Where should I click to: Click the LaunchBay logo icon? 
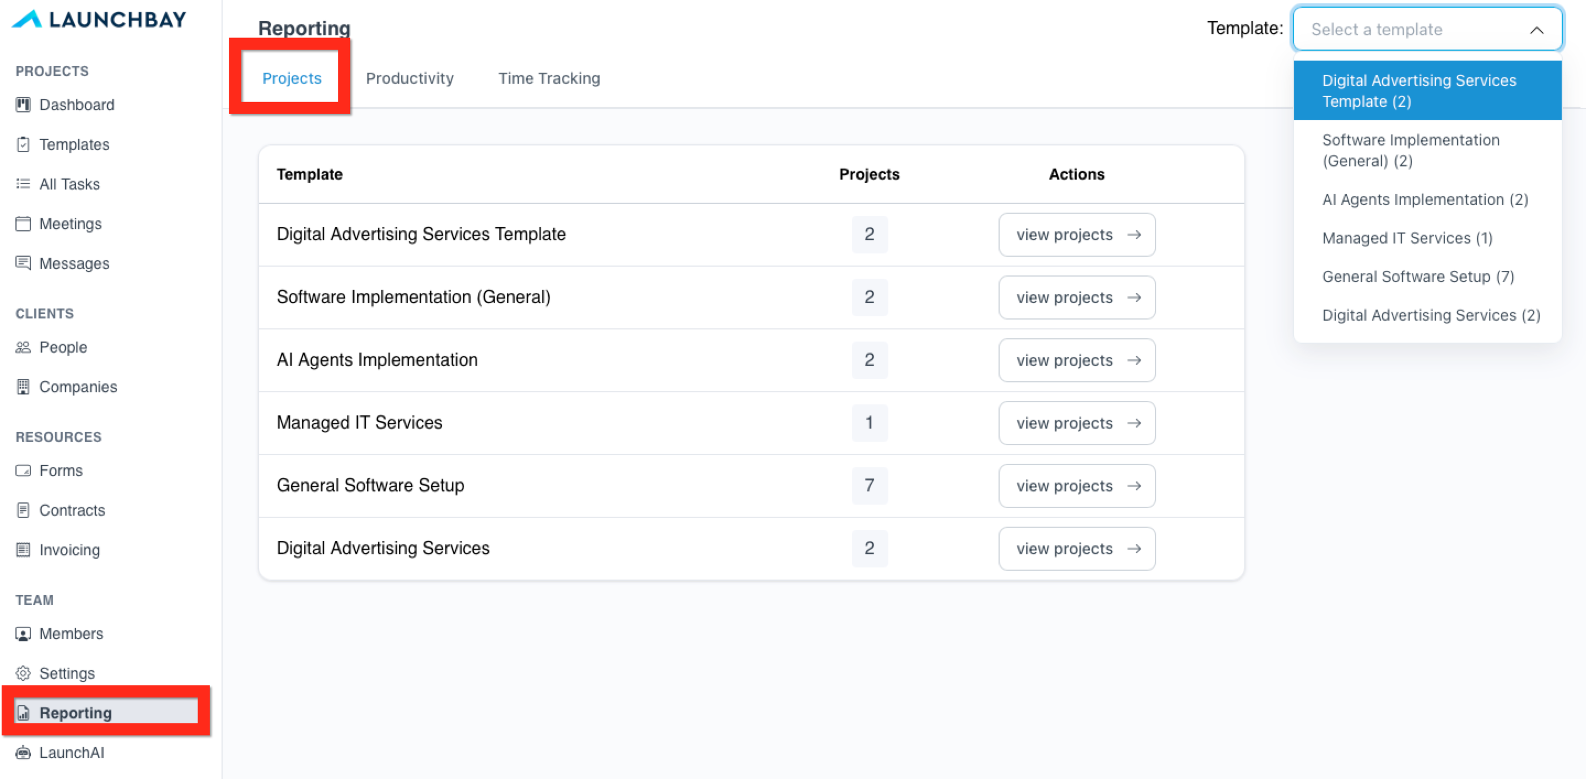coord(26,19)
